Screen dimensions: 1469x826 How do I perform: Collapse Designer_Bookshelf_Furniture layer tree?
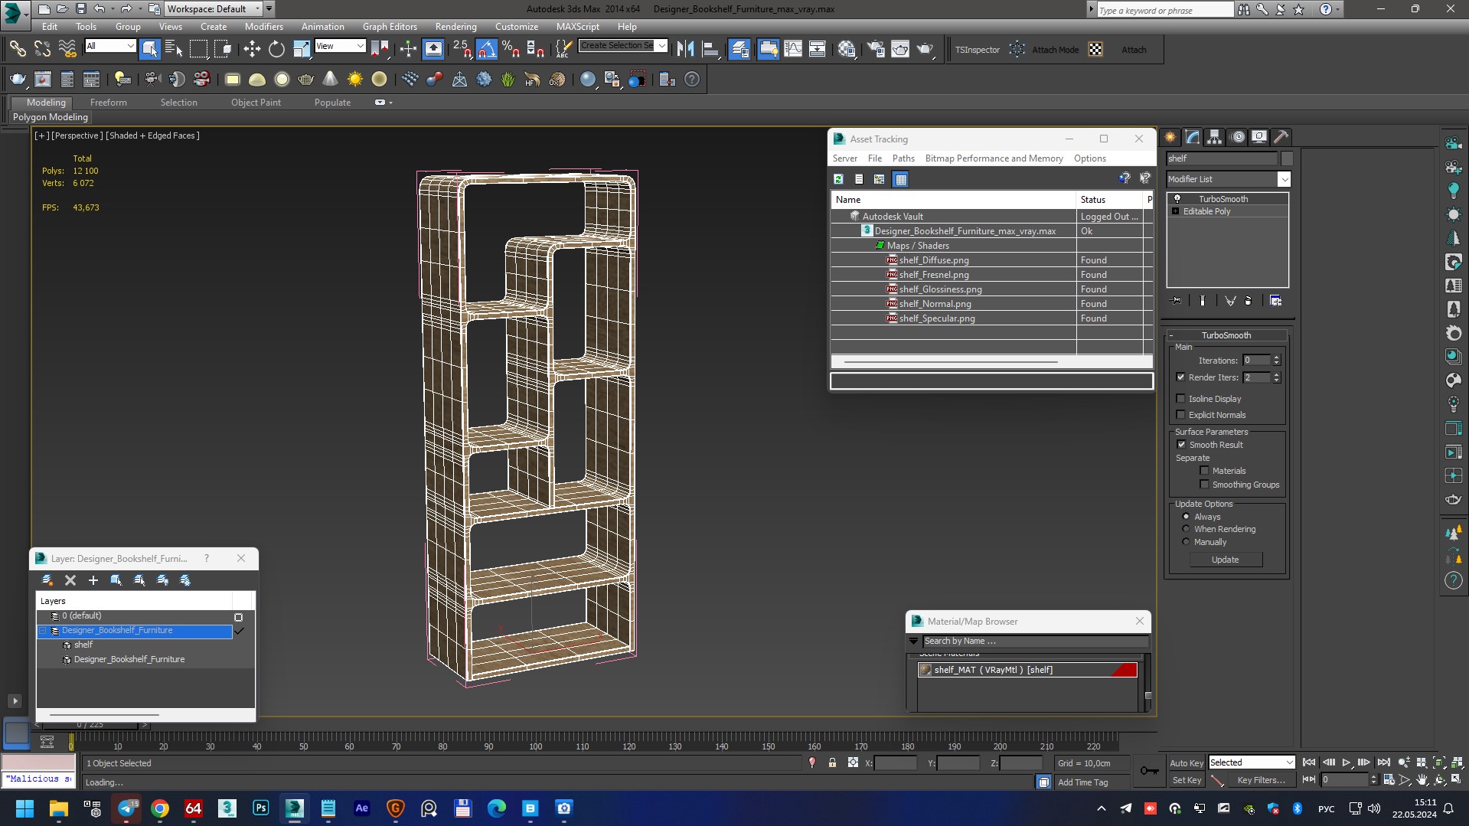pyautogui.click(x=43, y=631)
